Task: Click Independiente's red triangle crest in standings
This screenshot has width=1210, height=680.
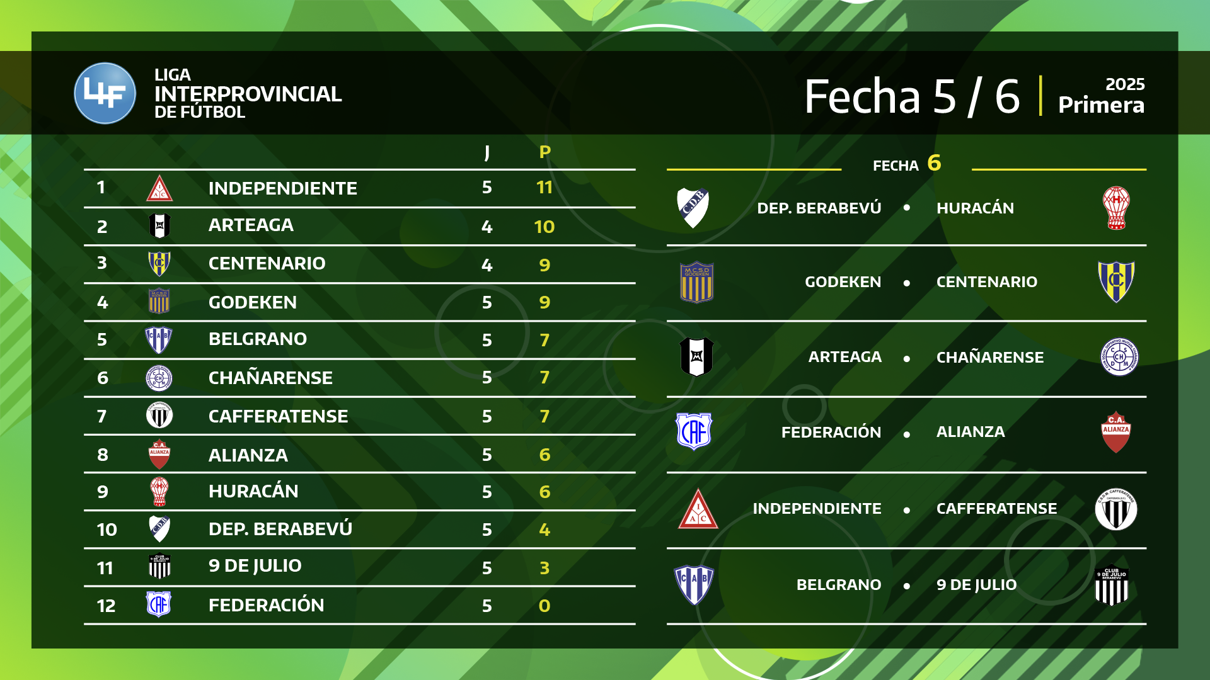Action: tap(159, 188)
